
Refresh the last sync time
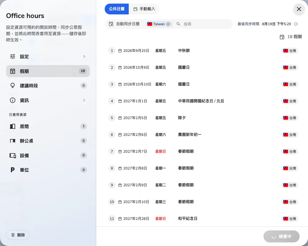[296, 24]
